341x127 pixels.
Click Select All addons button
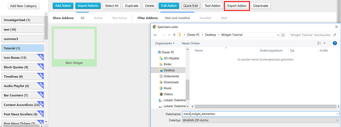click(112, 6)
